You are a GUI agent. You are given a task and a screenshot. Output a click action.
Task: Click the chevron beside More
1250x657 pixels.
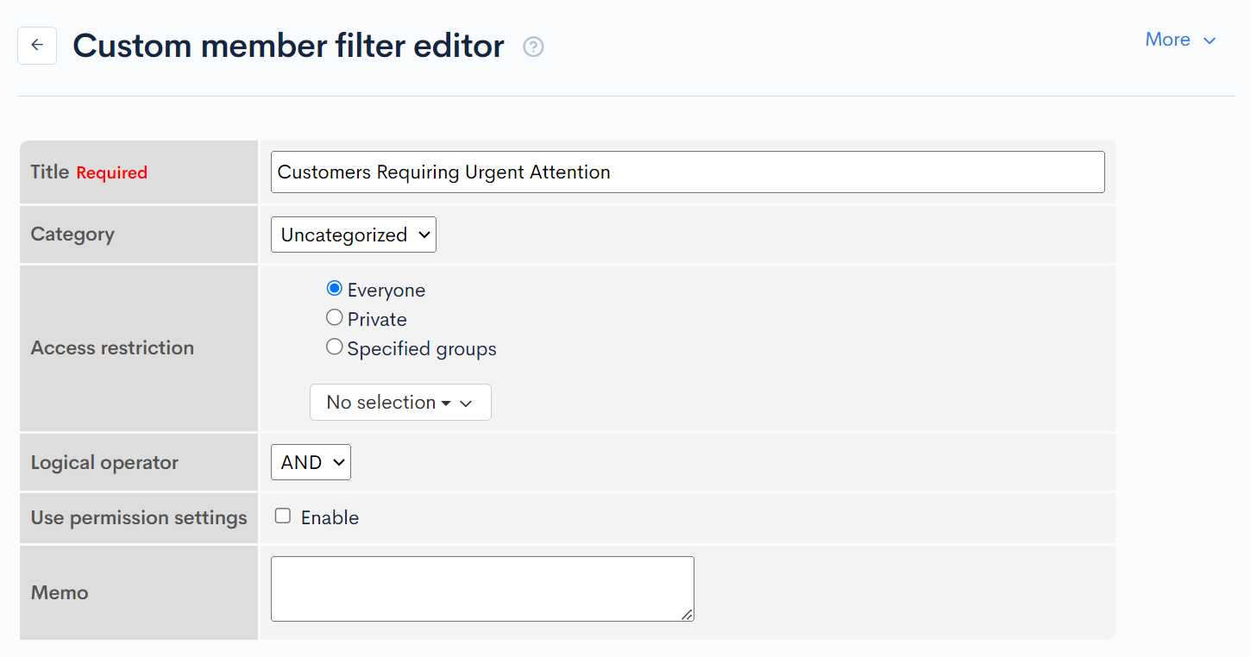click(x=1209, y=41)
